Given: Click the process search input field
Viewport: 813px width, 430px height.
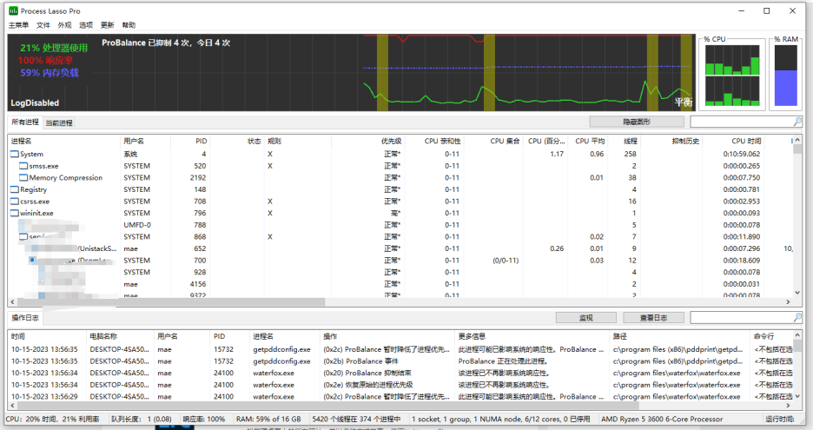Looking at the screenshot, I should (742, 122).
